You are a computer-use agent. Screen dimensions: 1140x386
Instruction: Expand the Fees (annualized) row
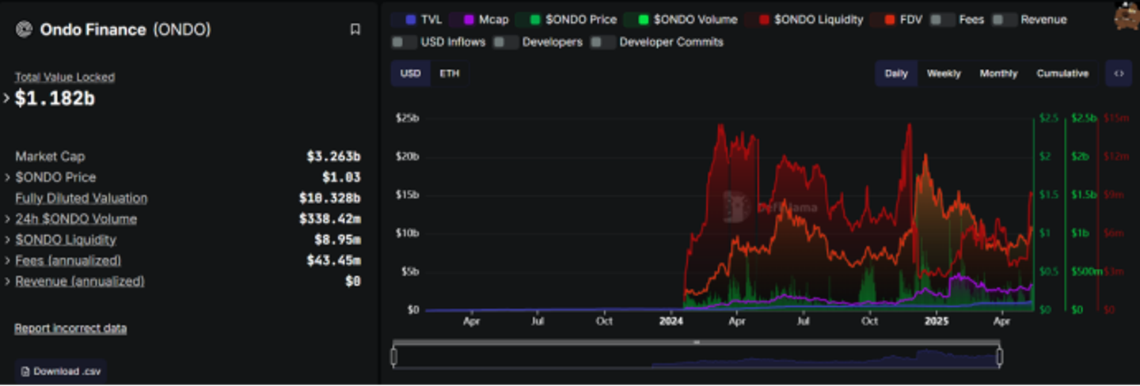7,260
